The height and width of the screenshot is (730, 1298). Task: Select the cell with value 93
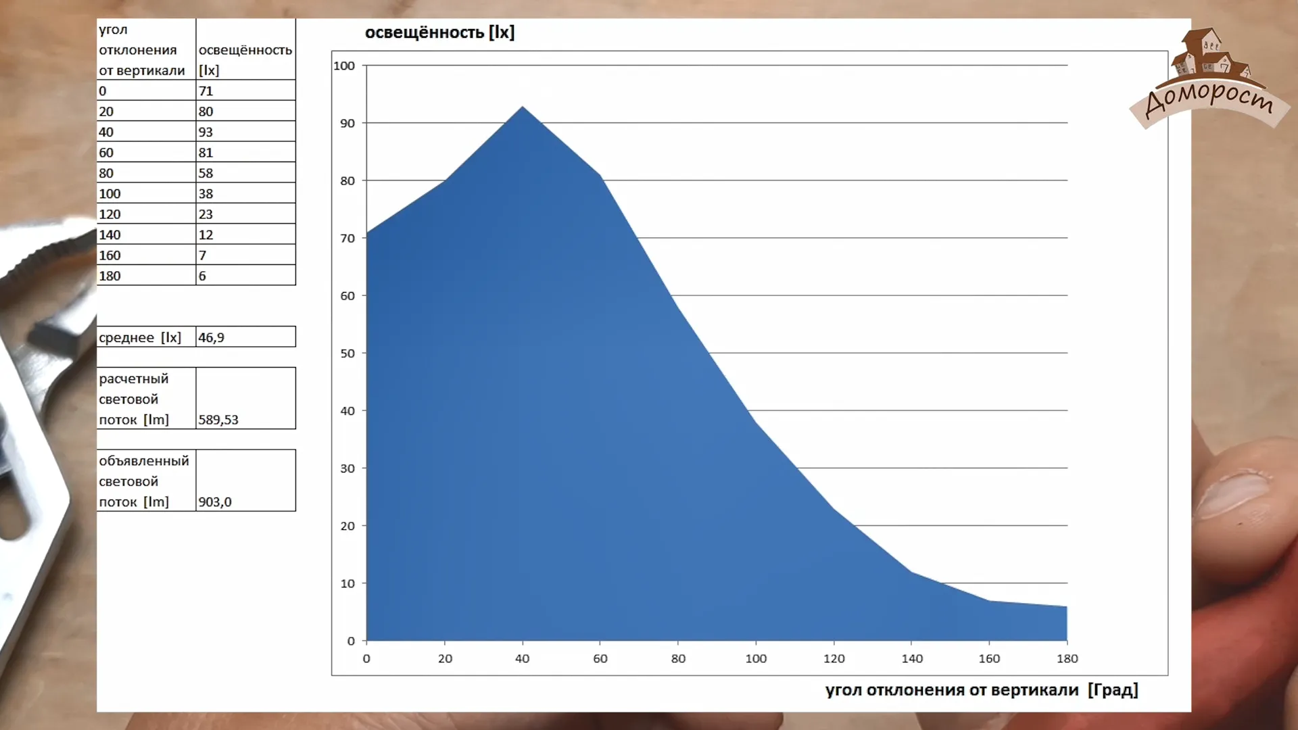(245, 132)
